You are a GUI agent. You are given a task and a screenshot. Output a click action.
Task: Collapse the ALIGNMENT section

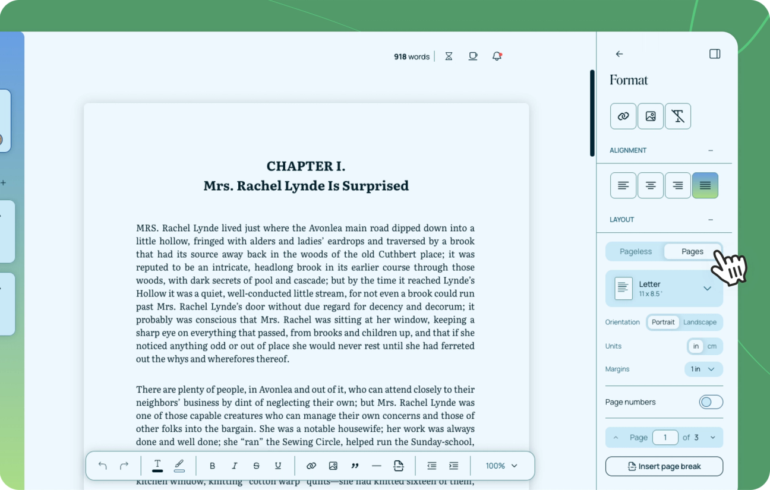coord(711,151)
